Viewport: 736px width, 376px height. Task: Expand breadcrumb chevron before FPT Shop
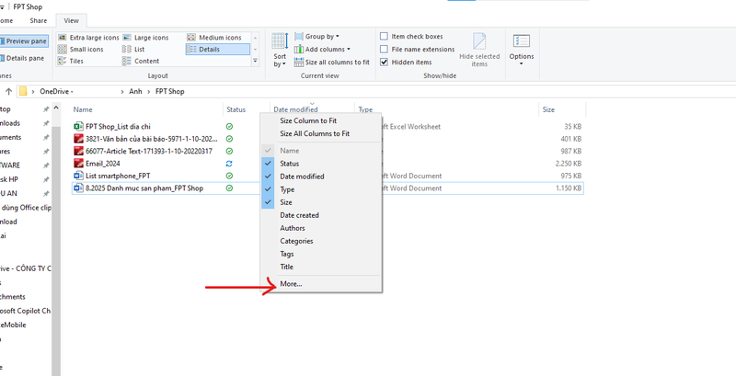[x=149, y=91]
